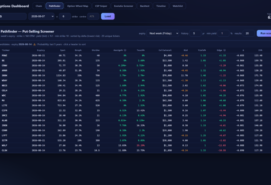The height and width of the screenshot is (185, 271).
Task: Open the Backtest tab
Action: (x=145, y=6)
